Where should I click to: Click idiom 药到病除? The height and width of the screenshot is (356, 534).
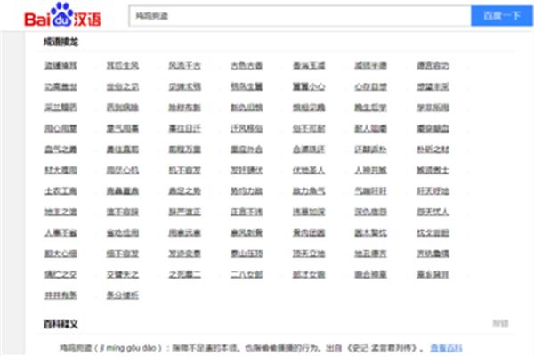click(123, 108)
